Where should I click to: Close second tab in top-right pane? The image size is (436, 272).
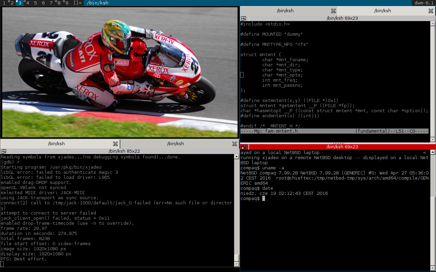[x=431, y=11]
